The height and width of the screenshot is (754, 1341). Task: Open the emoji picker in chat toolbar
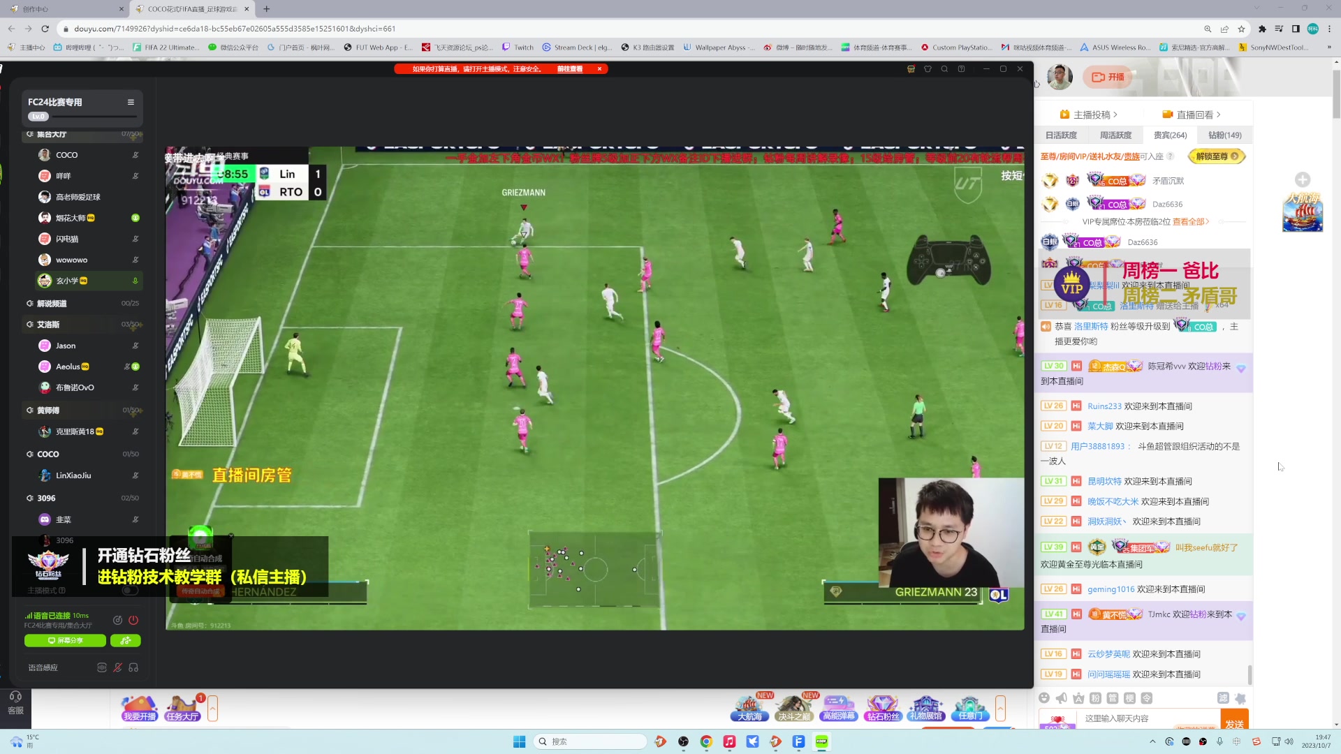(x=1044, y=698)
